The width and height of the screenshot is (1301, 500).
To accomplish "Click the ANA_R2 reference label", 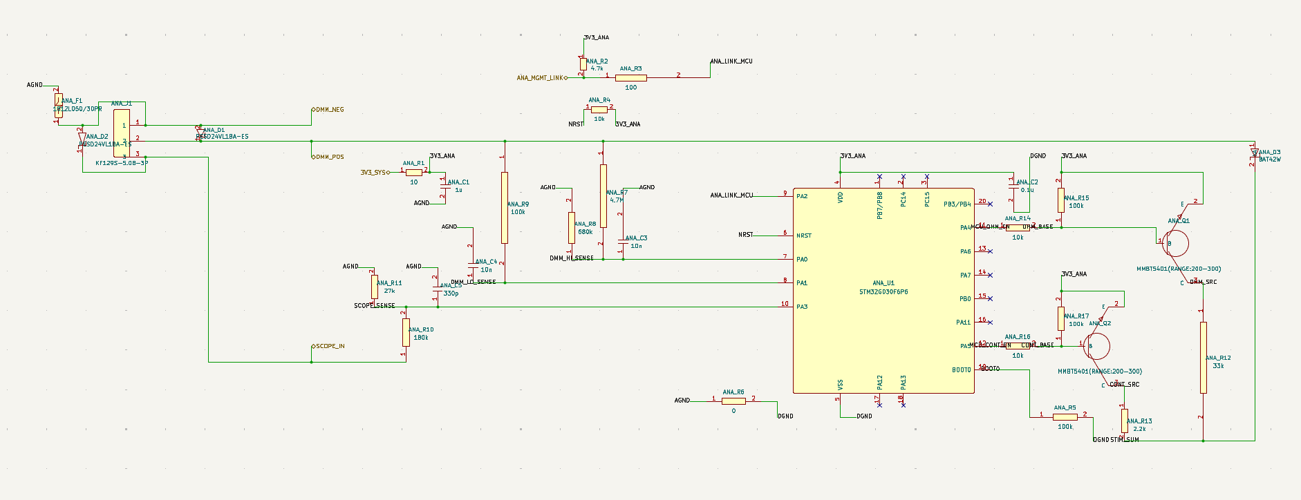I will click(597, 61).
